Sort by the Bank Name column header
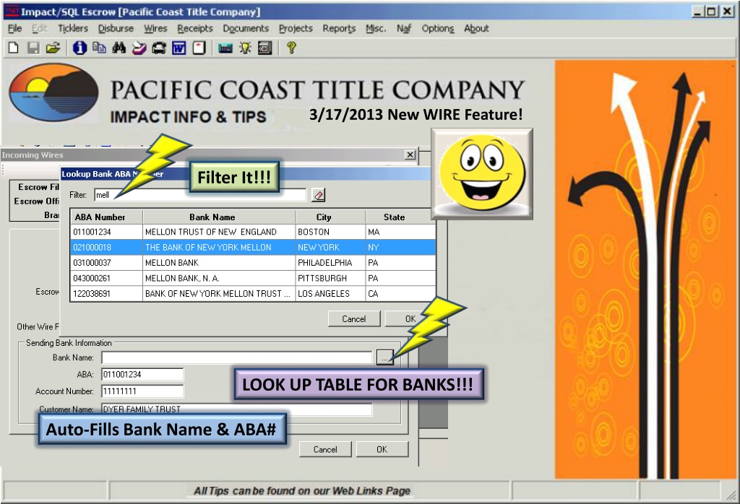The width and height of the screenshot is (740, 504). (219, 217)
